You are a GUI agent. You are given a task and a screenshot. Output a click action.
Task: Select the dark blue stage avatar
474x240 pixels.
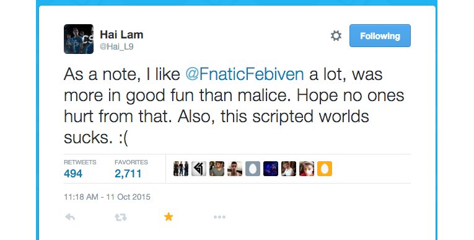(x=271, y=169)
